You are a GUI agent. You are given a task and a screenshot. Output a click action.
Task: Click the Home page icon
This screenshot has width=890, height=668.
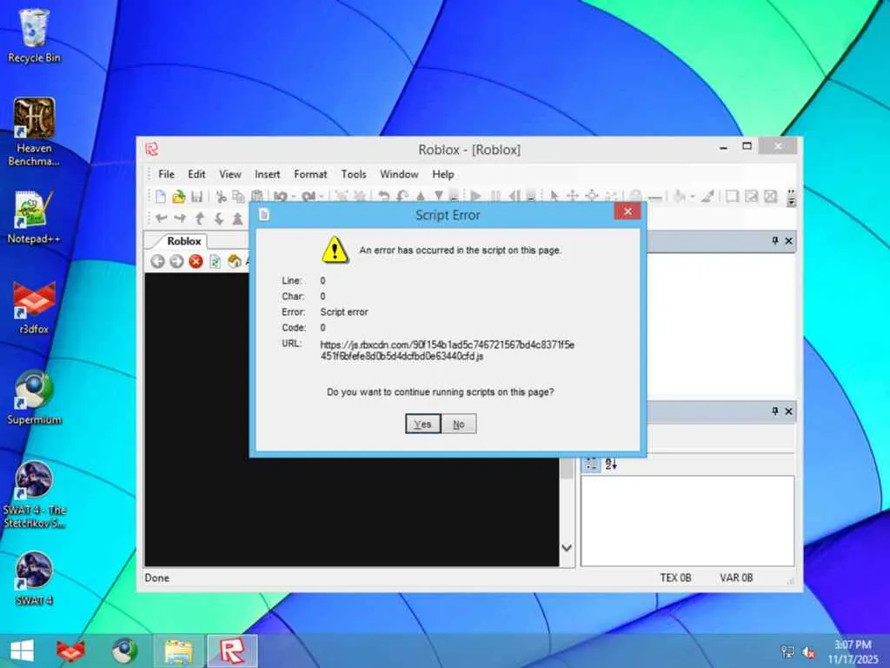coord(234,261)
